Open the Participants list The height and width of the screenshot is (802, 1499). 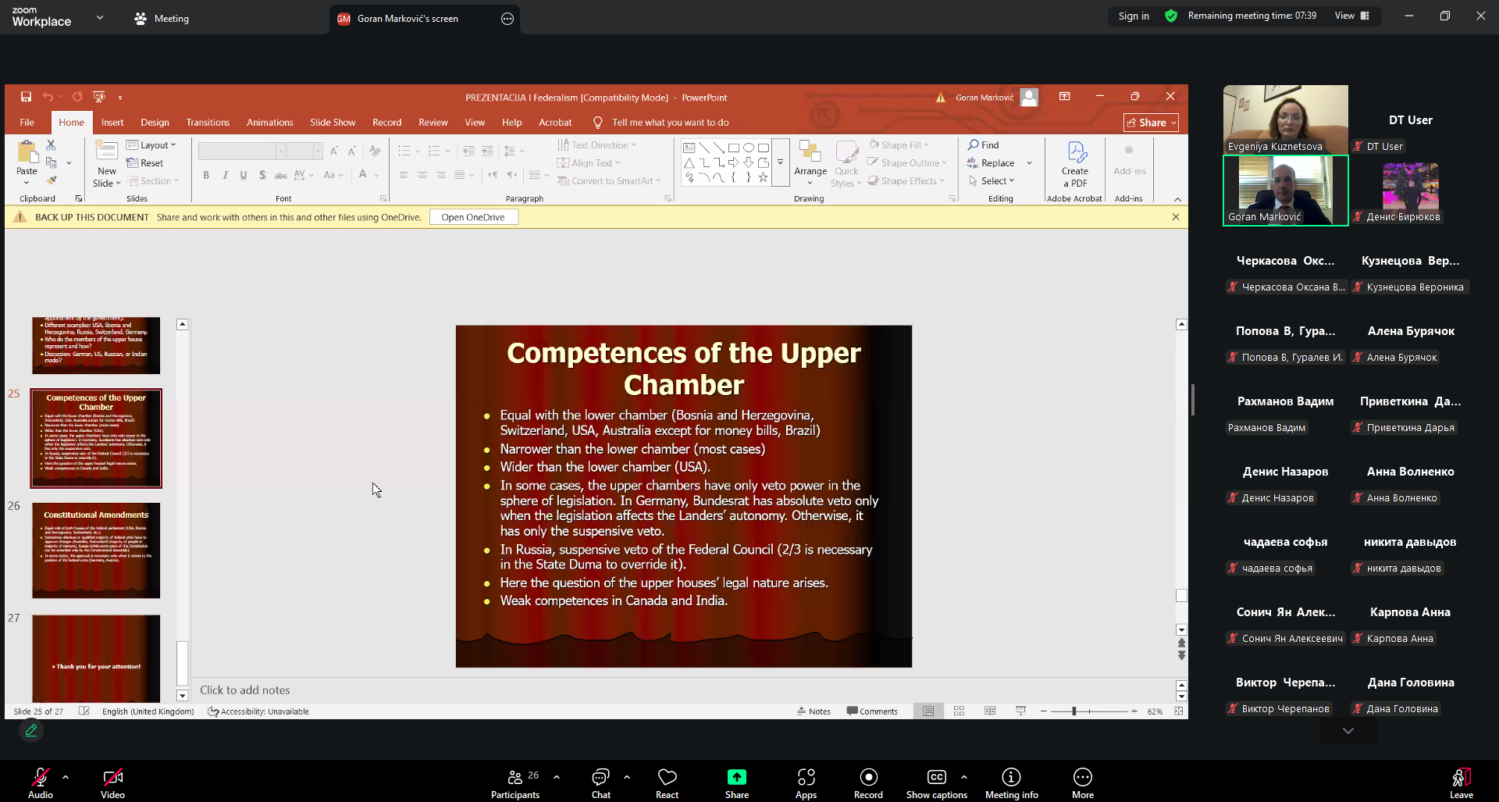click(x=515, y=782)
